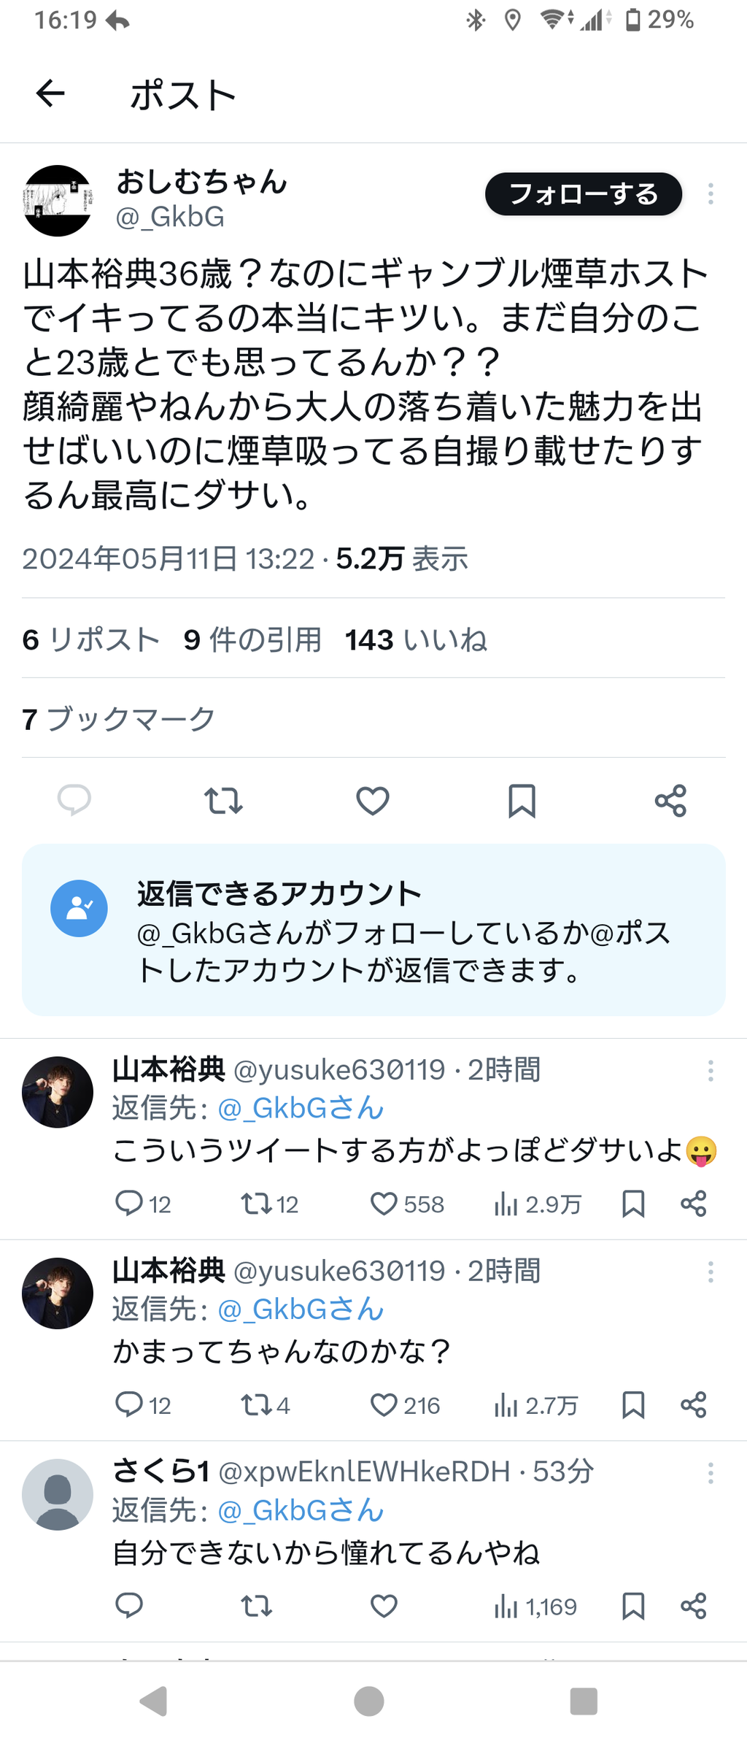
Task: Follow おしむちゃん with フォローする button
Action: pyautogui.click(x=584, y=194)
